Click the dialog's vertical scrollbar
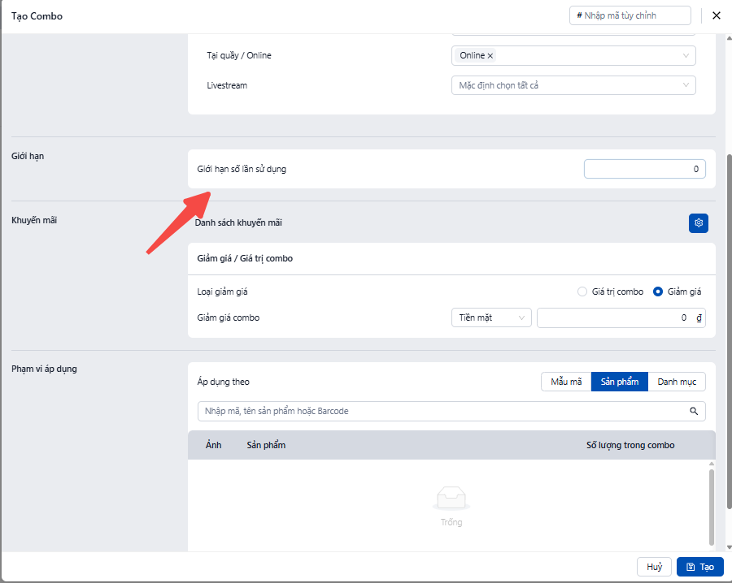The width and height of the screenshot is (732, 583). [x=728, y=325]
